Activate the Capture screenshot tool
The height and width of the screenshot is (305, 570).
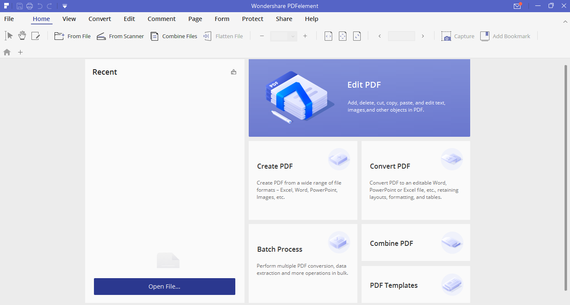(x=458, y=36)
